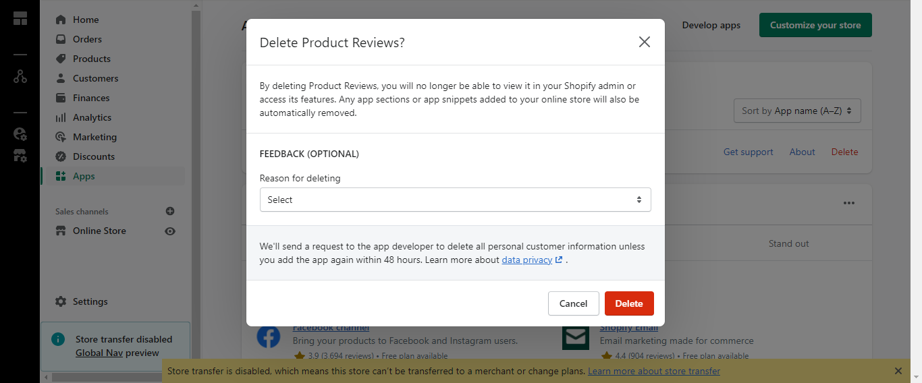Click the Online Store storefront icon
Screen dimensions: 922x383
(x=61, y=231)
